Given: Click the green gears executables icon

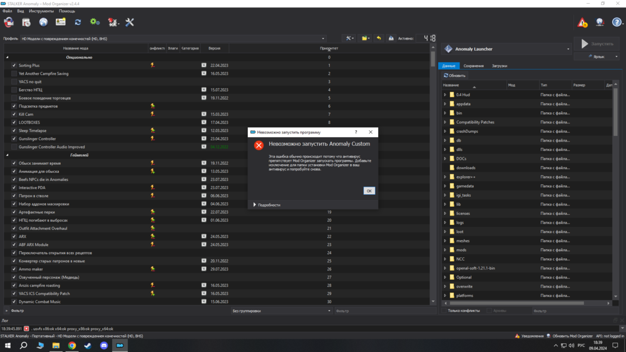Looking at the screenshot, I should [x=95, y=23].
